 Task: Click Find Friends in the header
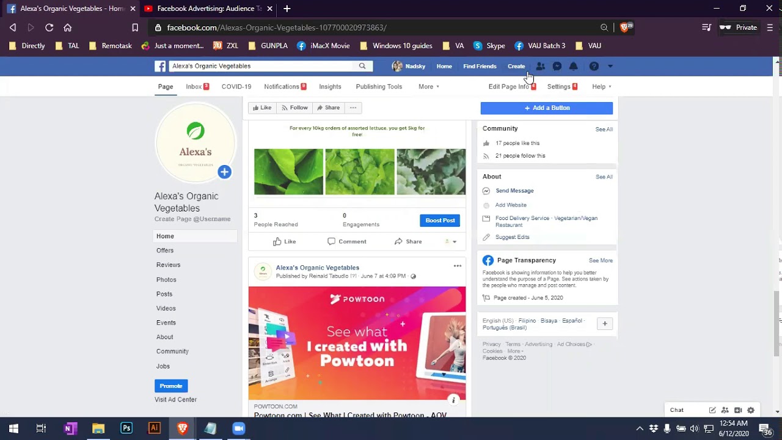tap(480, 66)
